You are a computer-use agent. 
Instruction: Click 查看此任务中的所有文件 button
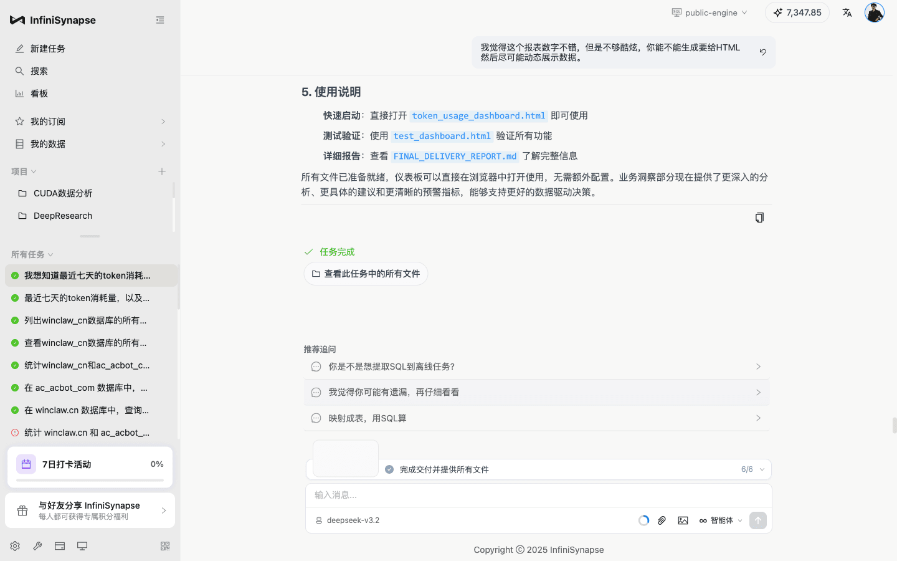coord(366,273)
